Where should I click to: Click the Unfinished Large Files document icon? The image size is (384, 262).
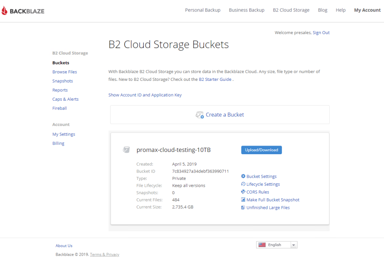[x=243, y=207]
